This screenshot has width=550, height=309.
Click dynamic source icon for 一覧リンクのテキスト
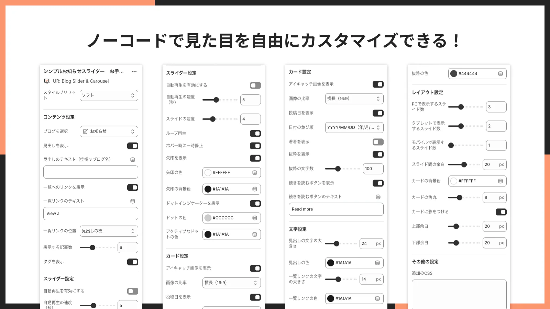pos(133,201)
